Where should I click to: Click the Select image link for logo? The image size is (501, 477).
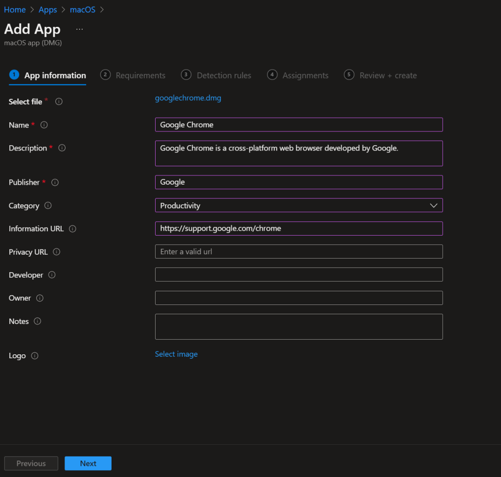coord(176,354)
